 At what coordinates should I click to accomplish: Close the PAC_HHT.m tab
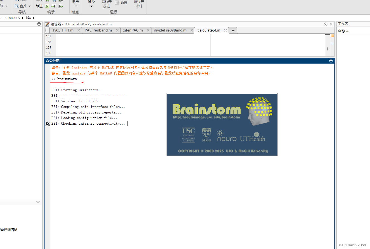[79, 30]
